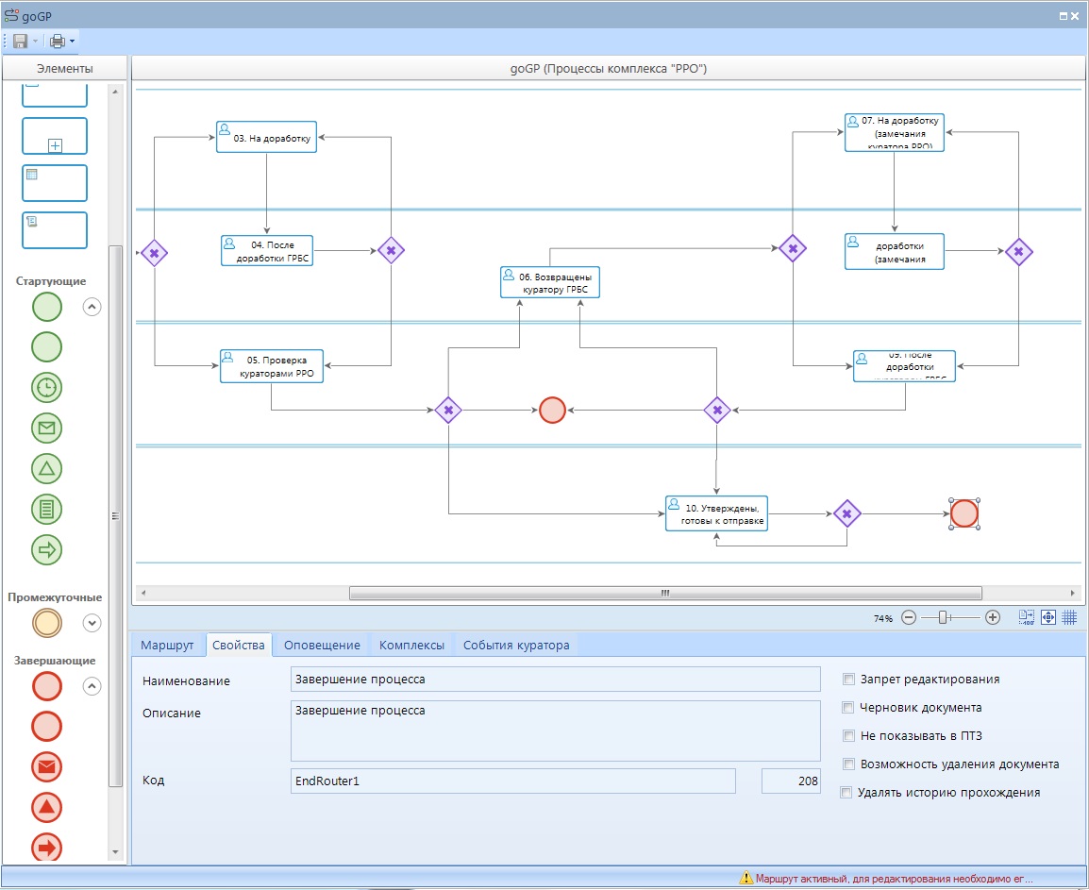Open the События куратора tab
This screenshot has height=890, width=1089.
tap(515, 646)
